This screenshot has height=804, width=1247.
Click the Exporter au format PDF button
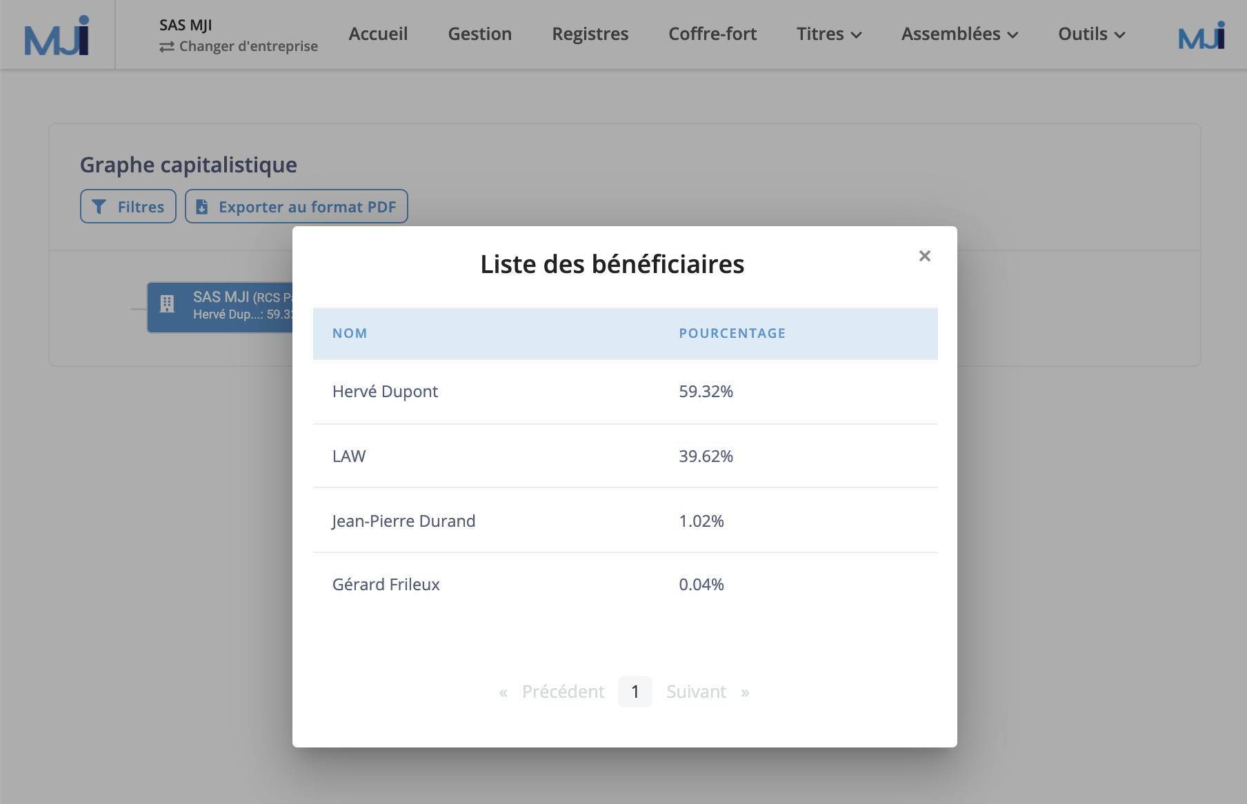coord(296,206)
